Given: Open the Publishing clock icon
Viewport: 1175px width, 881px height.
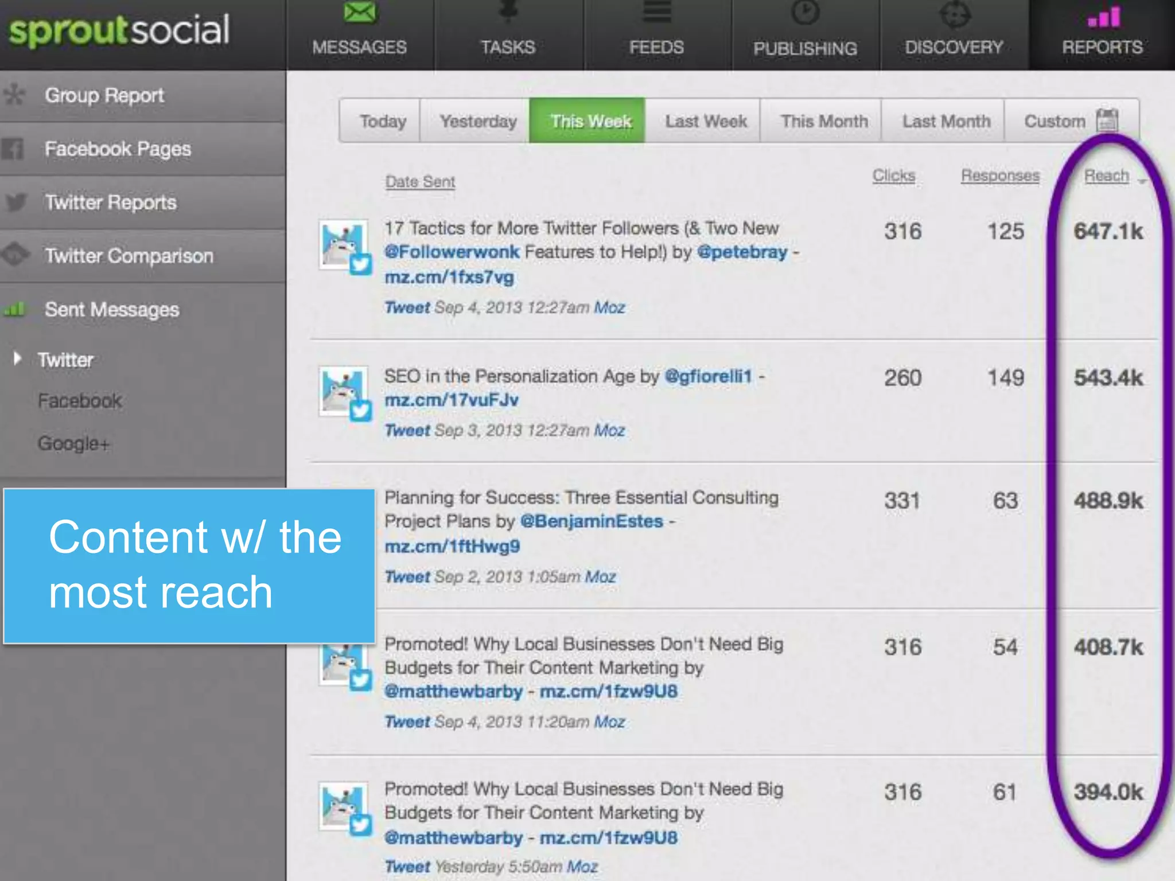Looking at the screenshot, I should (805, 13).
